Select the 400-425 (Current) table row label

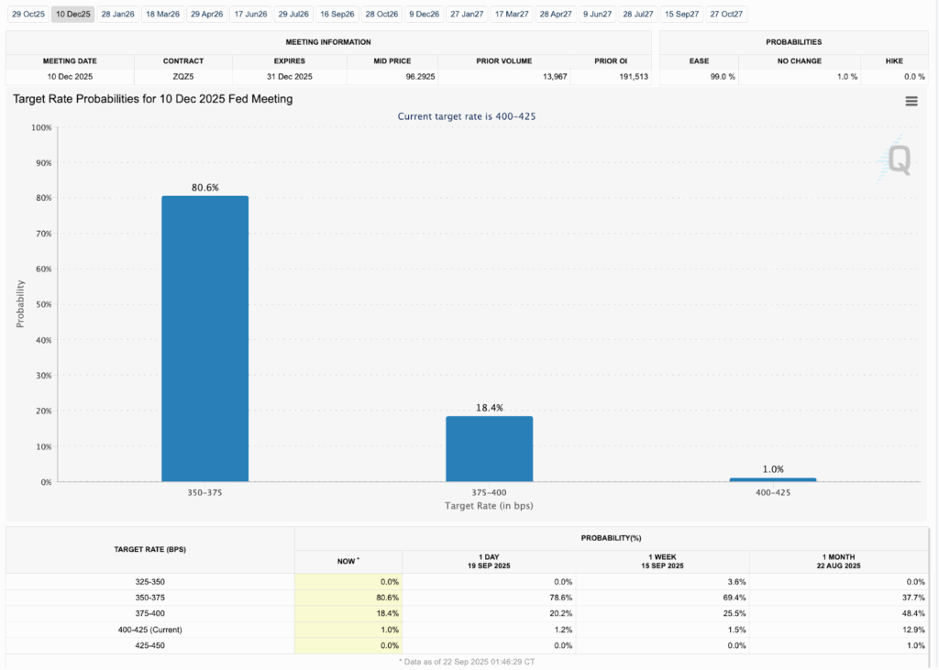coord(149,629)
